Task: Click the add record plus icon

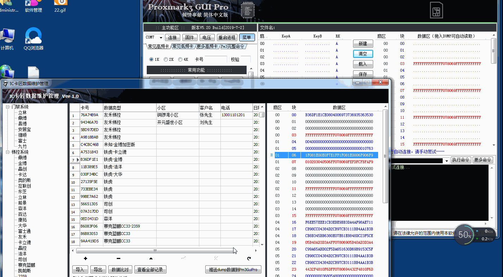Action: 85,259
